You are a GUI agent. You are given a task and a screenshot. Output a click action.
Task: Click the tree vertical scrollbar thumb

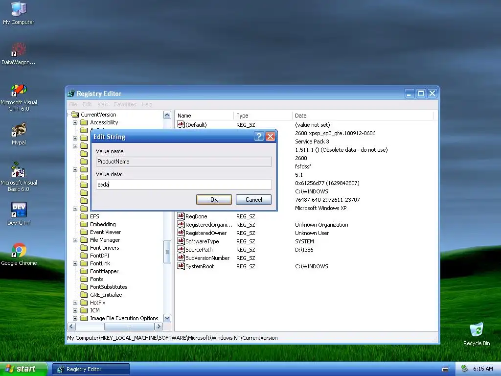click(167, 252)
